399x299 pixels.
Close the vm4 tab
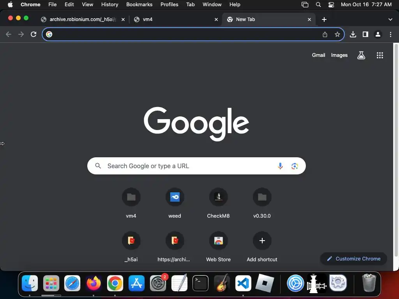(x=216, y=19)
